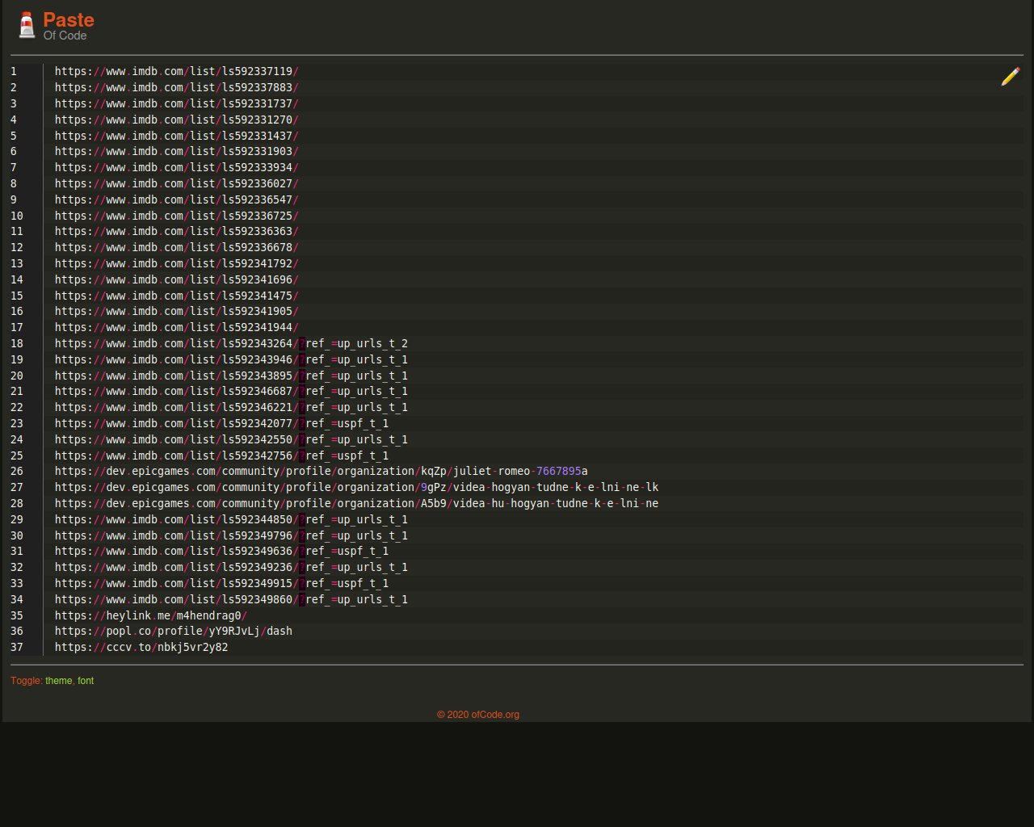Viewport: 1034px width, 827px height.
Task: Select the popl.co profile URL
Action: 174,631
